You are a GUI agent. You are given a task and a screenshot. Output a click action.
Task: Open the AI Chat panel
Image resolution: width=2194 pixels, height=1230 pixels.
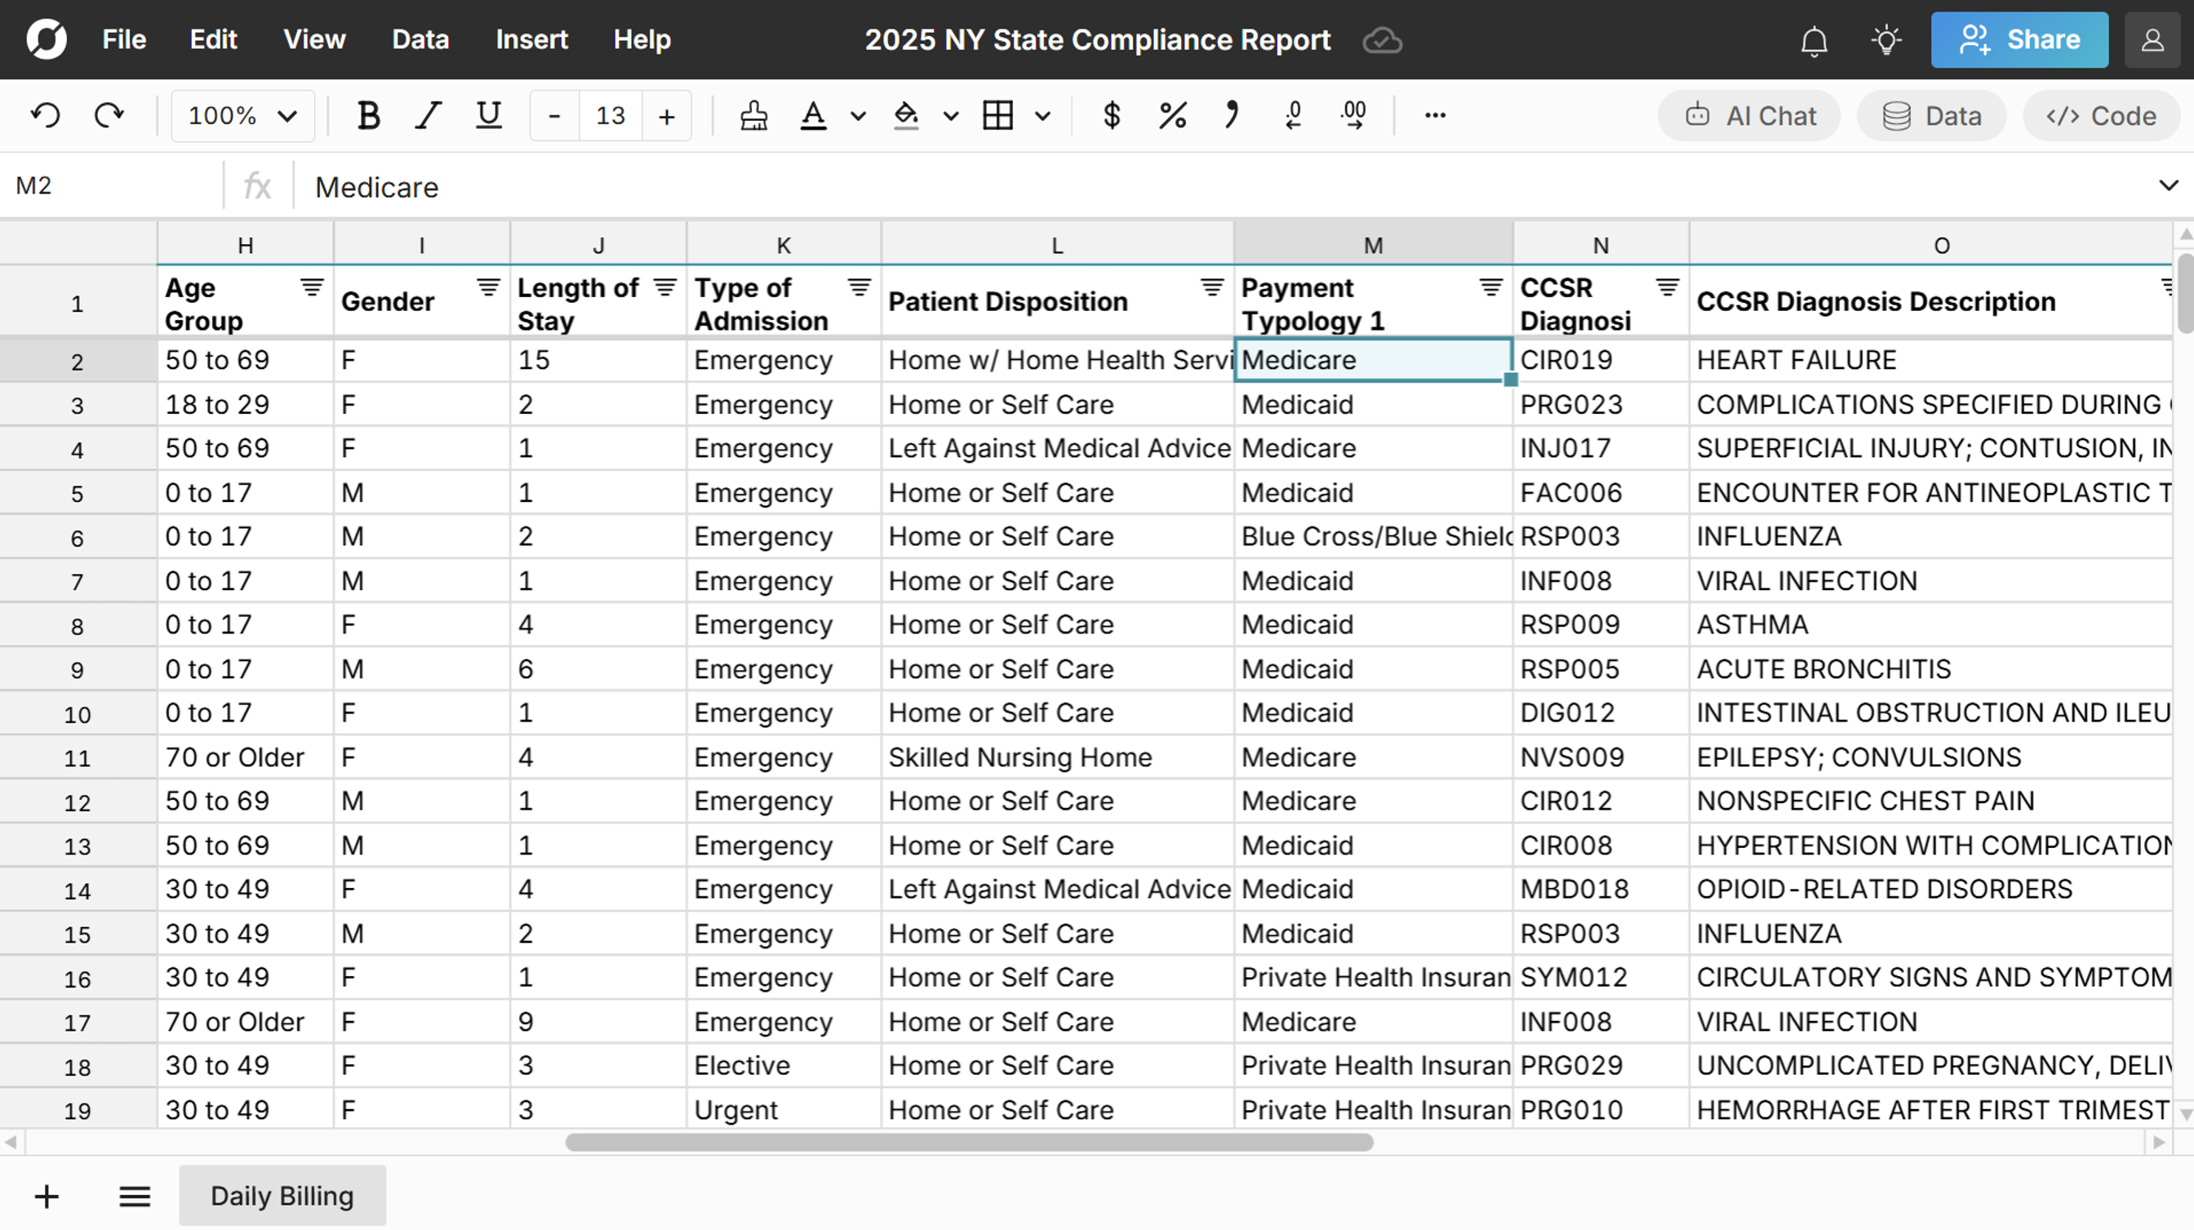point(1749,116)
